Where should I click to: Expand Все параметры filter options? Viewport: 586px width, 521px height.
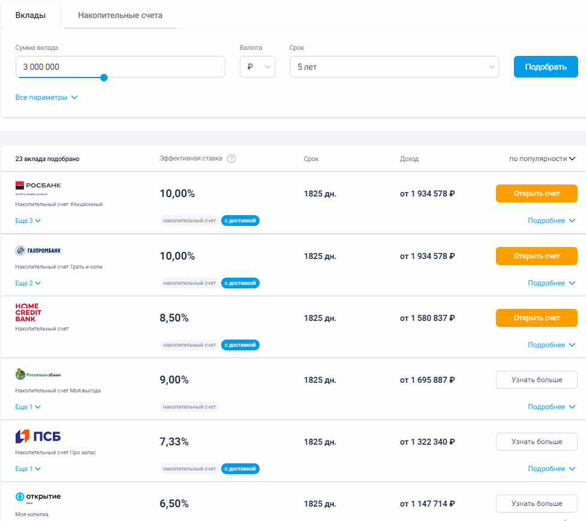(x=46, y=97)
